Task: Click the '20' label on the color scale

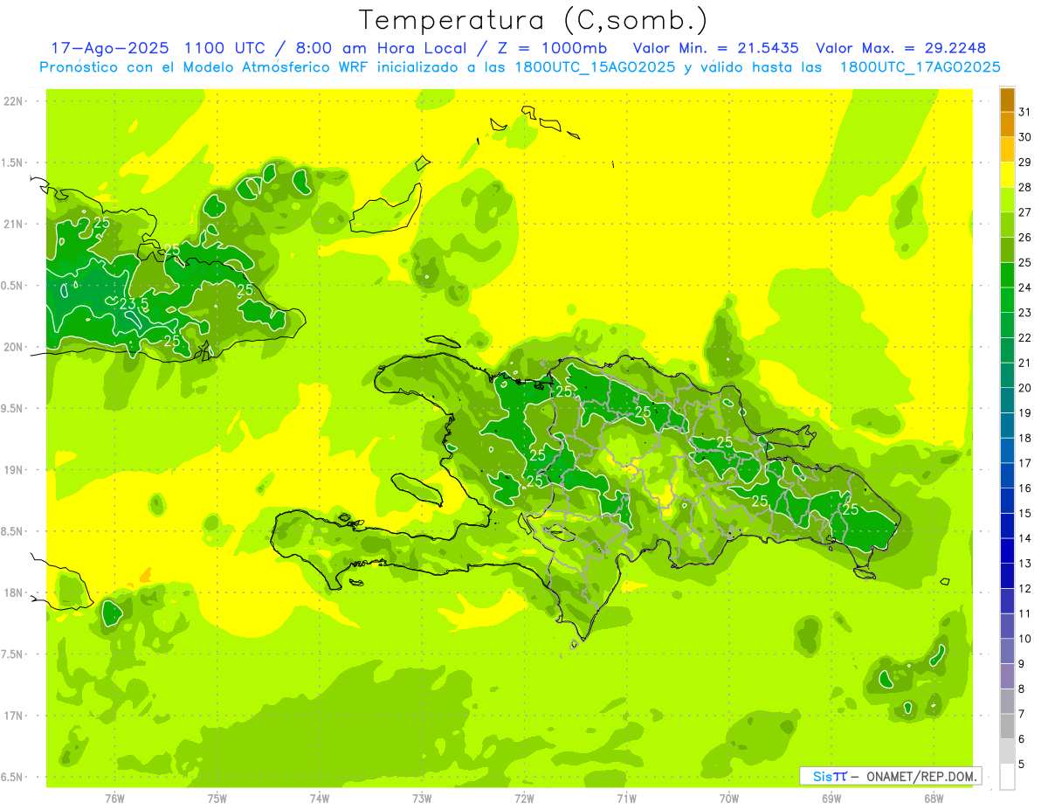Action: click(x=1024, y=388)
